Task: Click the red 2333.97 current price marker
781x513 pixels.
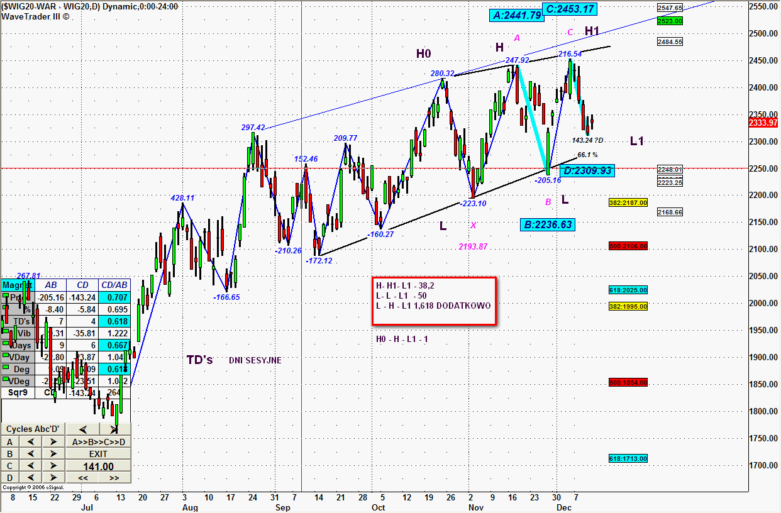Action: pos(764,123)
